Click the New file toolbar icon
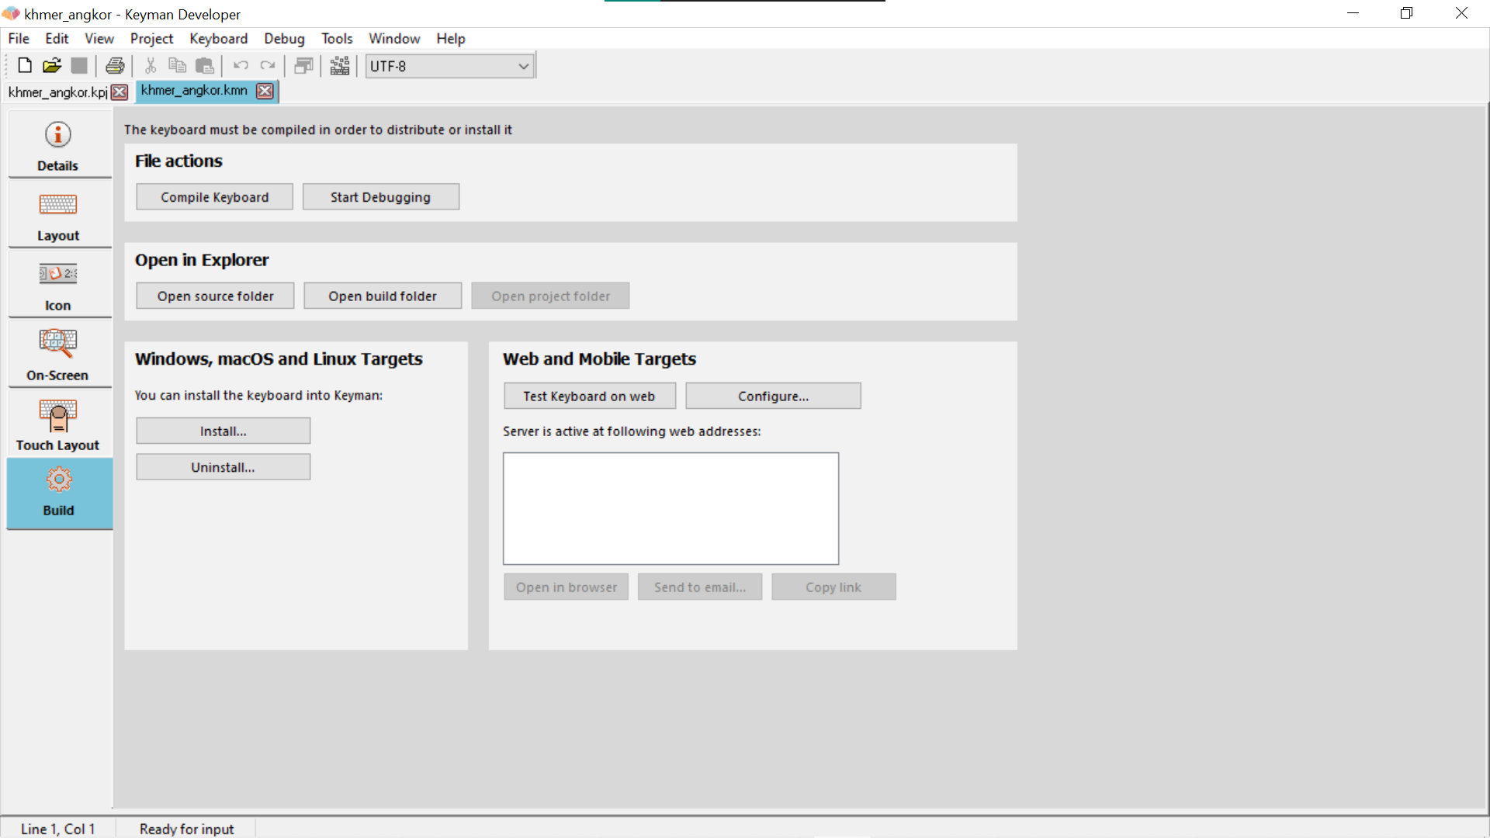 [x=25, y=66]
